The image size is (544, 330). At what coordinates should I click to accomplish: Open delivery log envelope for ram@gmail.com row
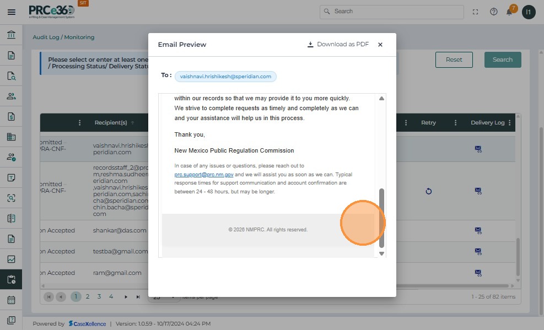(478, 273)
